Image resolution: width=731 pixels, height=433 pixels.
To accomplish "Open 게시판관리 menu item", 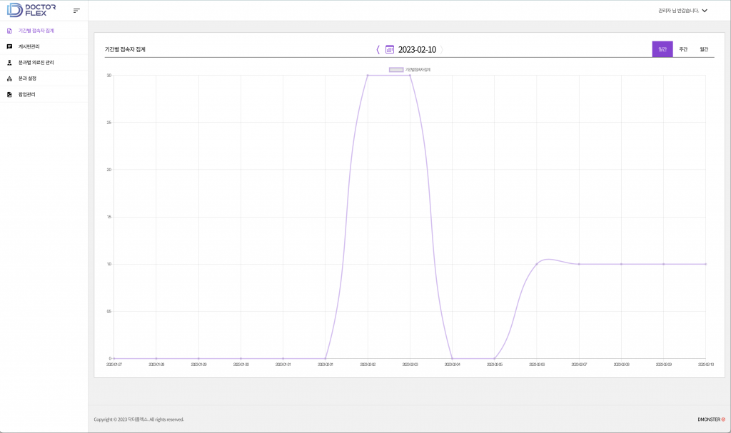I will coord(29,46).
